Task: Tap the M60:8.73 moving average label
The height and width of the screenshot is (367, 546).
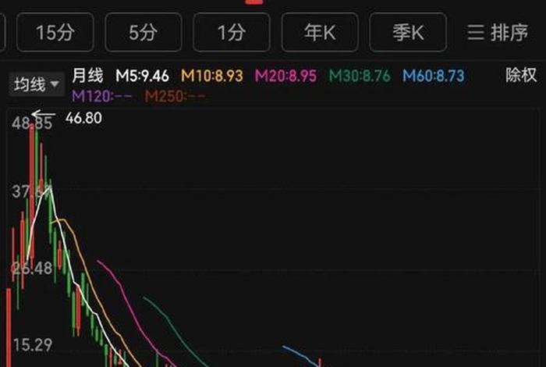Action: tap(434, 76)
